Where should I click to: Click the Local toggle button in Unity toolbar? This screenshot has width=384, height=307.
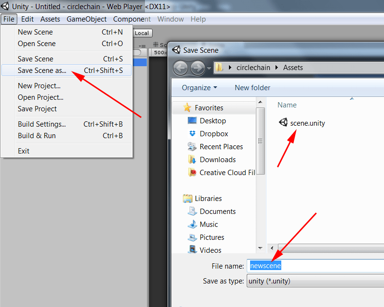click(x=143, y=33)
